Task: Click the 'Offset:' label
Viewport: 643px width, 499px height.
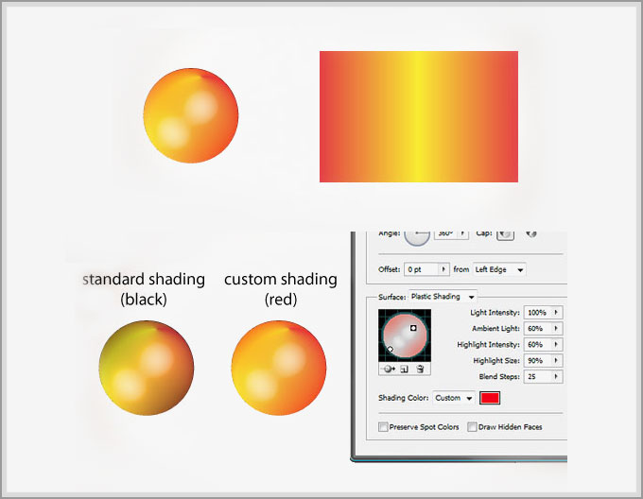Action: (x=390, y=269)
